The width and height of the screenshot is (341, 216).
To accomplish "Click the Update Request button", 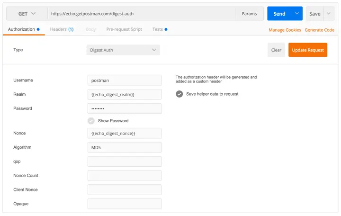I will point(308,50).
